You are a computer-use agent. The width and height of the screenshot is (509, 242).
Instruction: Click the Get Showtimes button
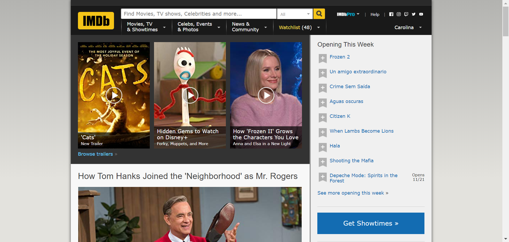pos(371,223)
